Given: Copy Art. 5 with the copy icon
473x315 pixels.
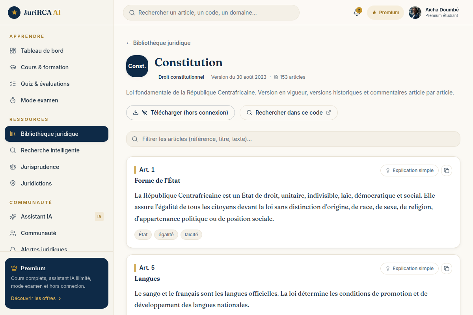Looking at the screenshot, I should 447,269.
